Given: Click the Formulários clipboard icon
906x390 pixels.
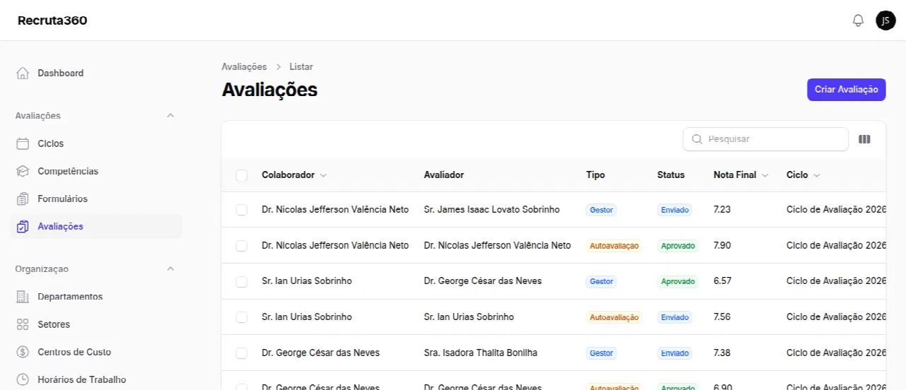Looking at the screenshot, I should point(23,199).
